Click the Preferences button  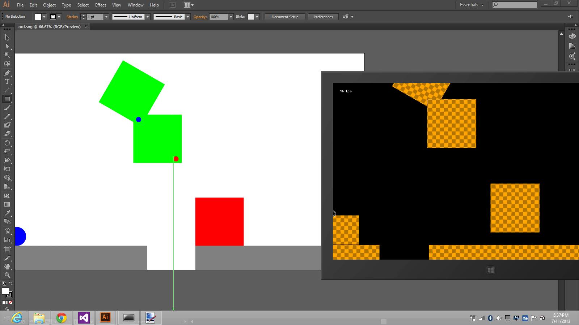(323, 17)
